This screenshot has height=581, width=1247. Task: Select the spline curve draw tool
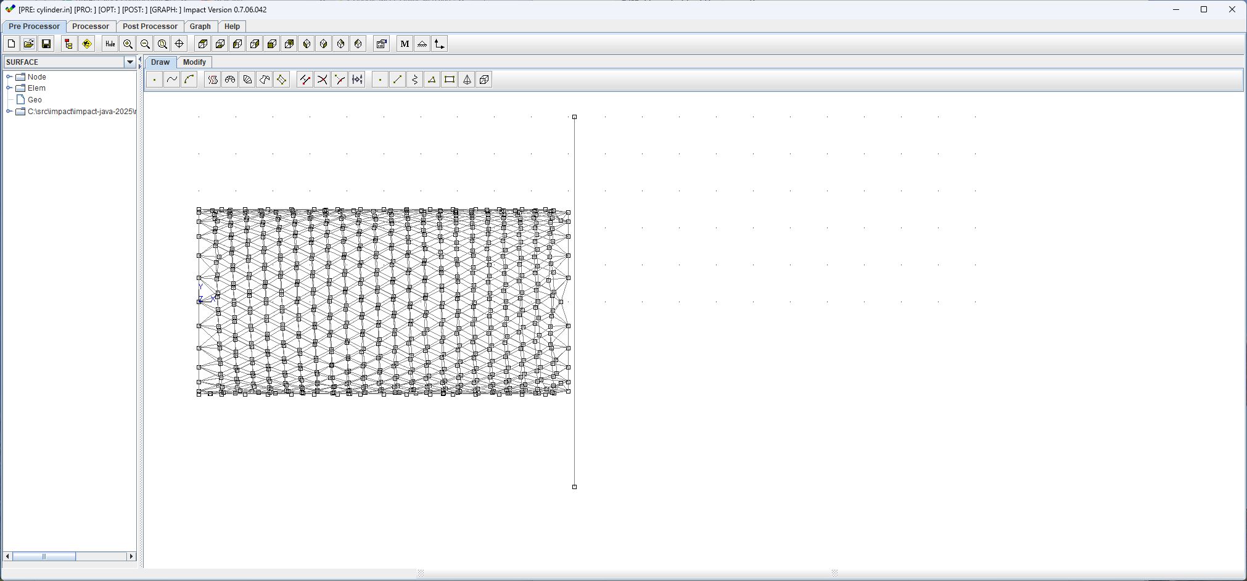pyautogui.click(x=172, y=80)
